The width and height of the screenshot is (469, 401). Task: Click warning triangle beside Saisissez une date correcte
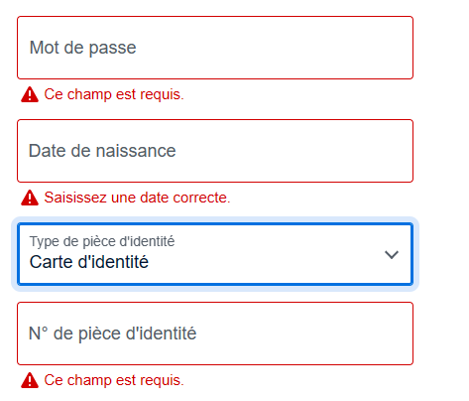pyautogui.click(x=30, y=198)
